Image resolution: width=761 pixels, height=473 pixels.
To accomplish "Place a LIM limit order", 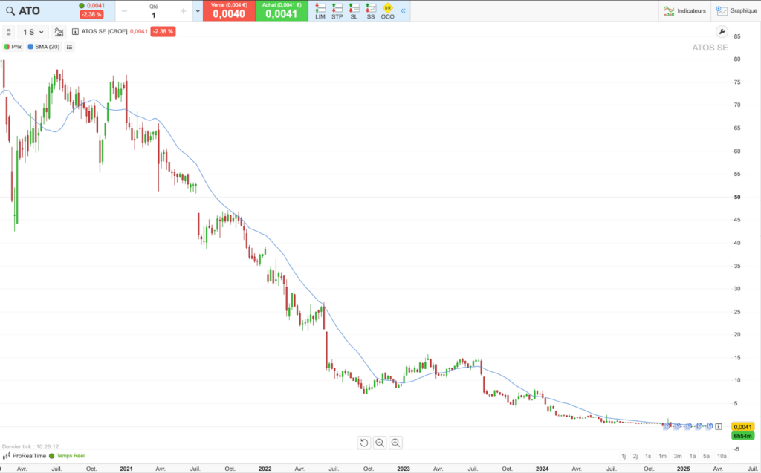I will (320, 10).
